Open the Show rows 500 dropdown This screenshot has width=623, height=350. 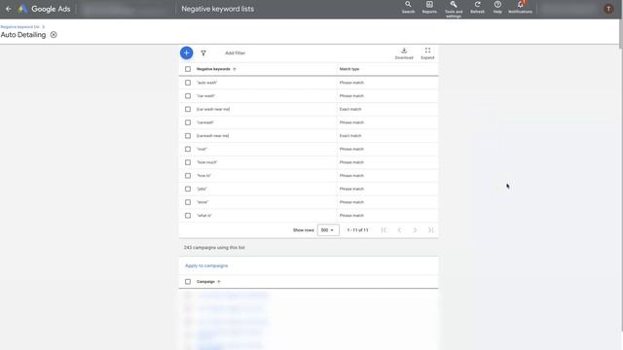point(328,230)
